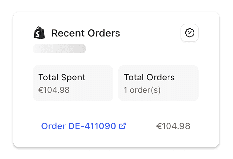The height and width of the screenshot is (159, 233).
Task: Select the Total Spent card
Action: 73,83
